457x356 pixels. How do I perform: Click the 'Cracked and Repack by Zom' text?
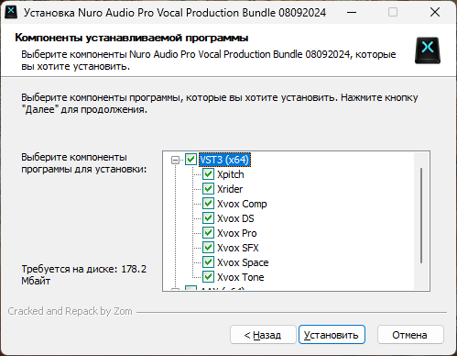point(71,311)
